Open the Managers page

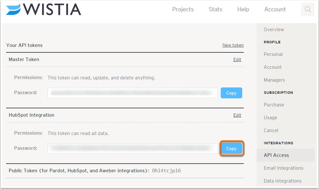(x=274, y=80)
